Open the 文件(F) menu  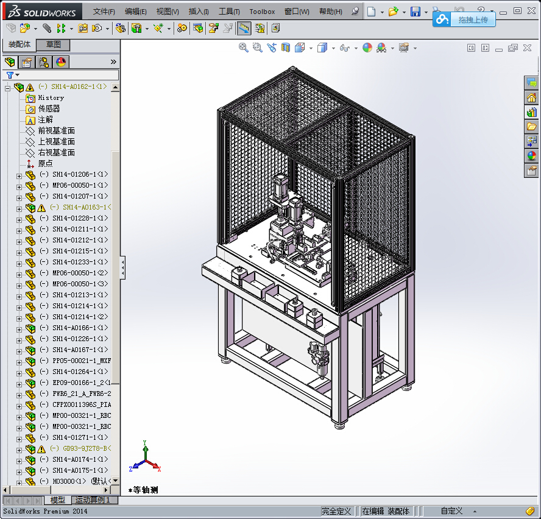pos(104,12)
